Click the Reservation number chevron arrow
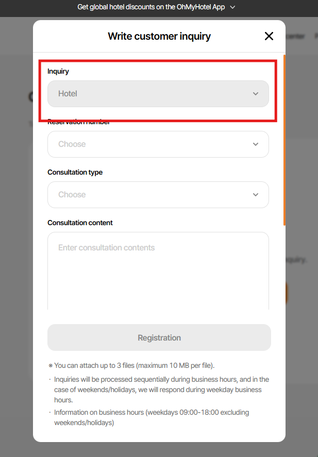The image size is (318, 457). tap(256, 144)
